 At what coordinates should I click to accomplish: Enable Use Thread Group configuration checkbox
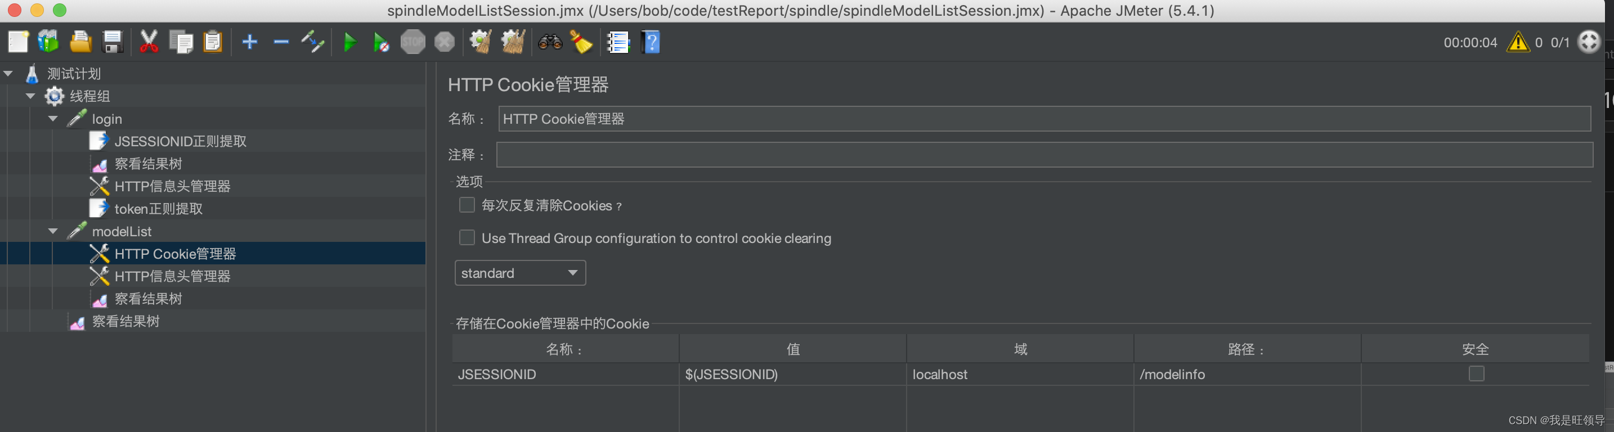point(467,237)
